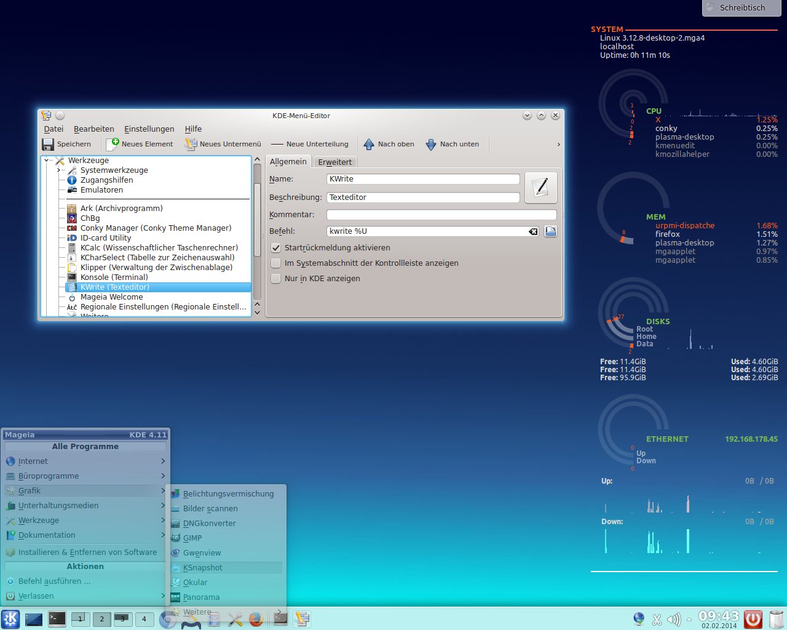Create a Neues Untermenü from toolbar

pos(191,144)
